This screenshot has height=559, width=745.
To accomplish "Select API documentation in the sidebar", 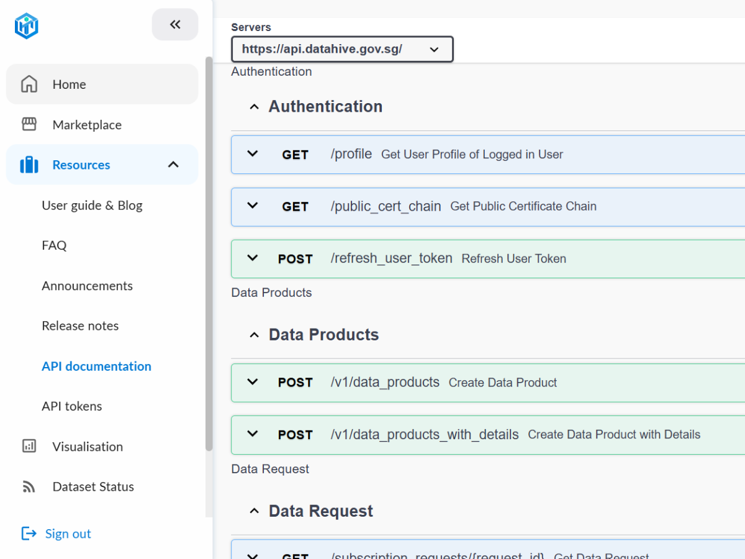I will tap(96, 366).
